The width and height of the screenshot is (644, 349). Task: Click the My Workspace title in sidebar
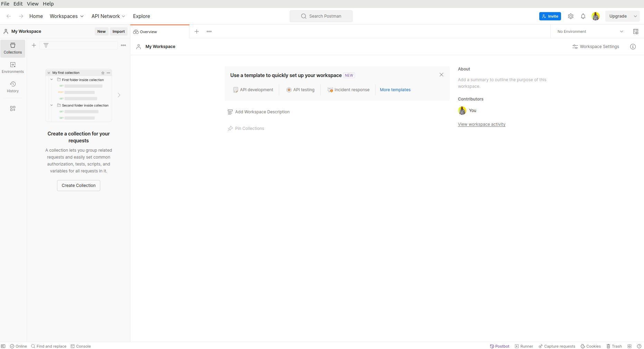tap(26, 31)
